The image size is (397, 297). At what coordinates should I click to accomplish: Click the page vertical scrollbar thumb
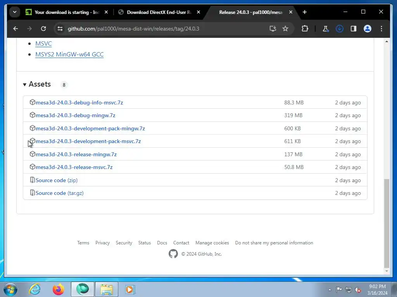click(387, 223)
